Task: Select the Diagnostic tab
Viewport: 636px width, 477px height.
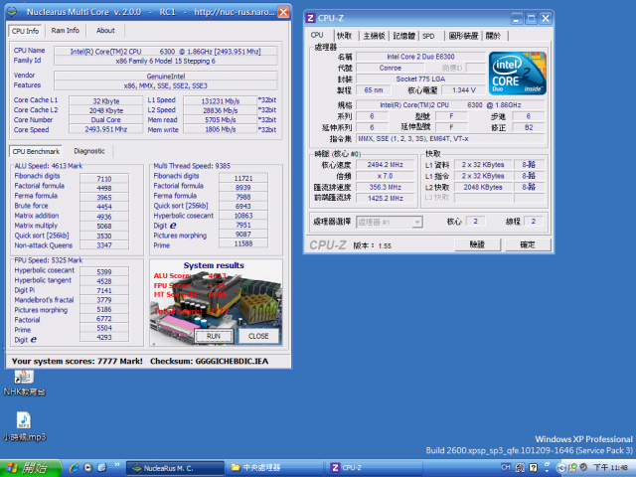Action: pos(88,151)
